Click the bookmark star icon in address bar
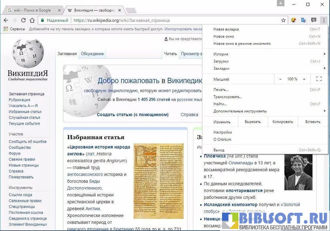330x231 pixels. [x=284, y=20]
